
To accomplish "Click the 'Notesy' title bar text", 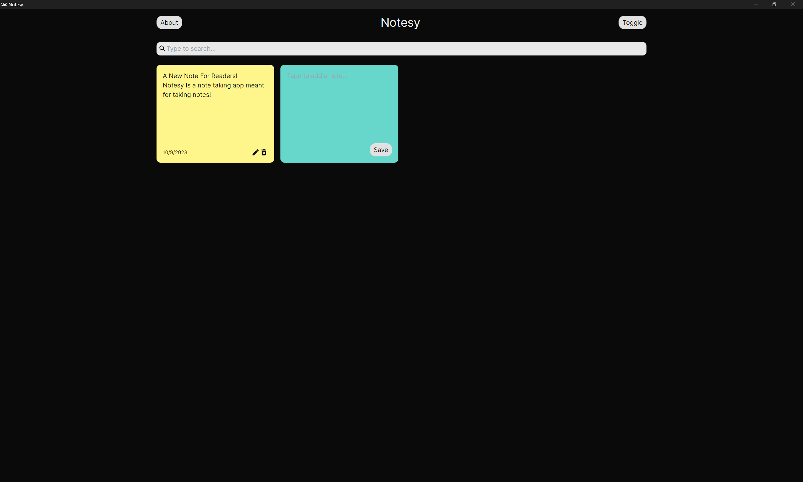I will click(16, 5).
